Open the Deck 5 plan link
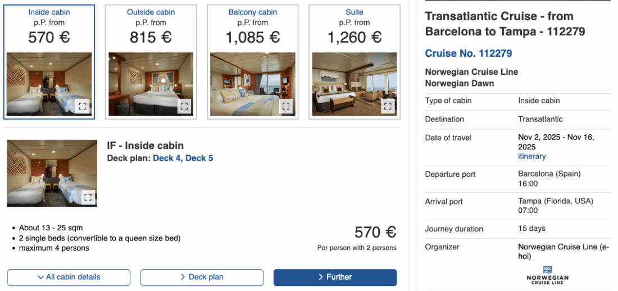This screenshot has width=618, height=291. tap(199, 158)
